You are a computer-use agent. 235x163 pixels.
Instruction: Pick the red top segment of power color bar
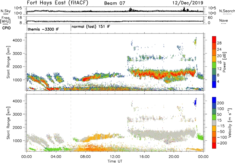214,39
